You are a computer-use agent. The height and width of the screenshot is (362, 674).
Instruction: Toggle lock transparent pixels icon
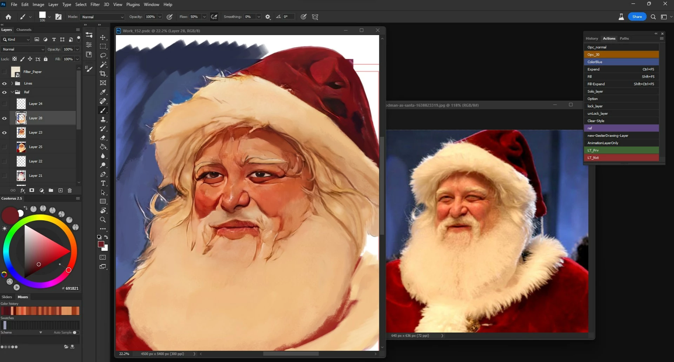[14, 59]
